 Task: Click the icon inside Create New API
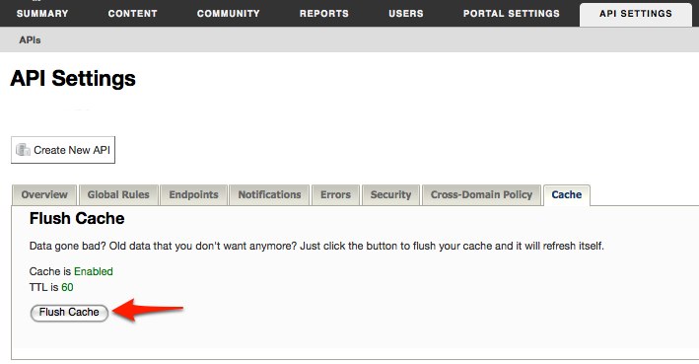click(x=23, y=150)
